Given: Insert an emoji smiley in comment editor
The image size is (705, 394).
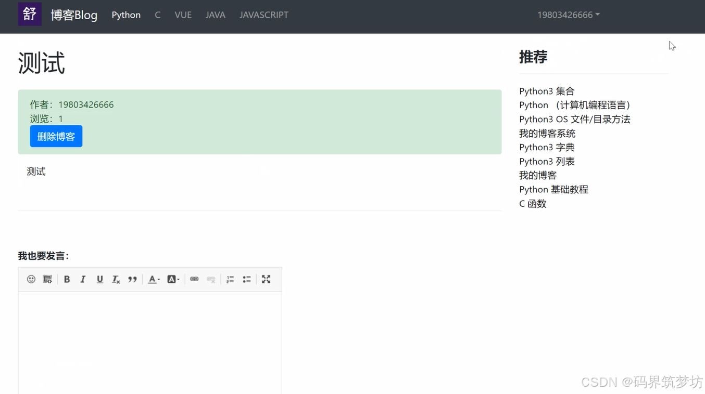Looking at the screenshot, I should click(x=31, y=279).
